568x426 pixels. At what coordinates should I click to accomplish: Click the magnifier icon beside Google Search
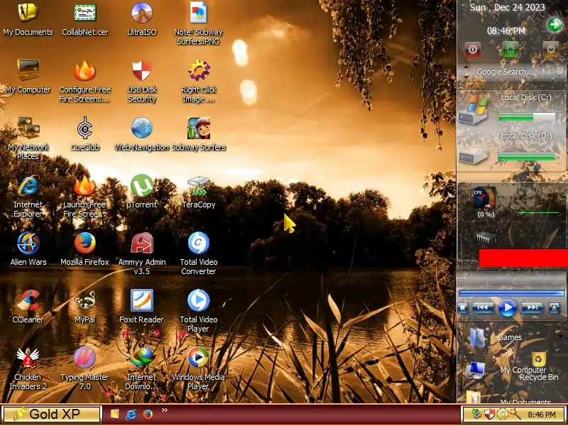557,72
